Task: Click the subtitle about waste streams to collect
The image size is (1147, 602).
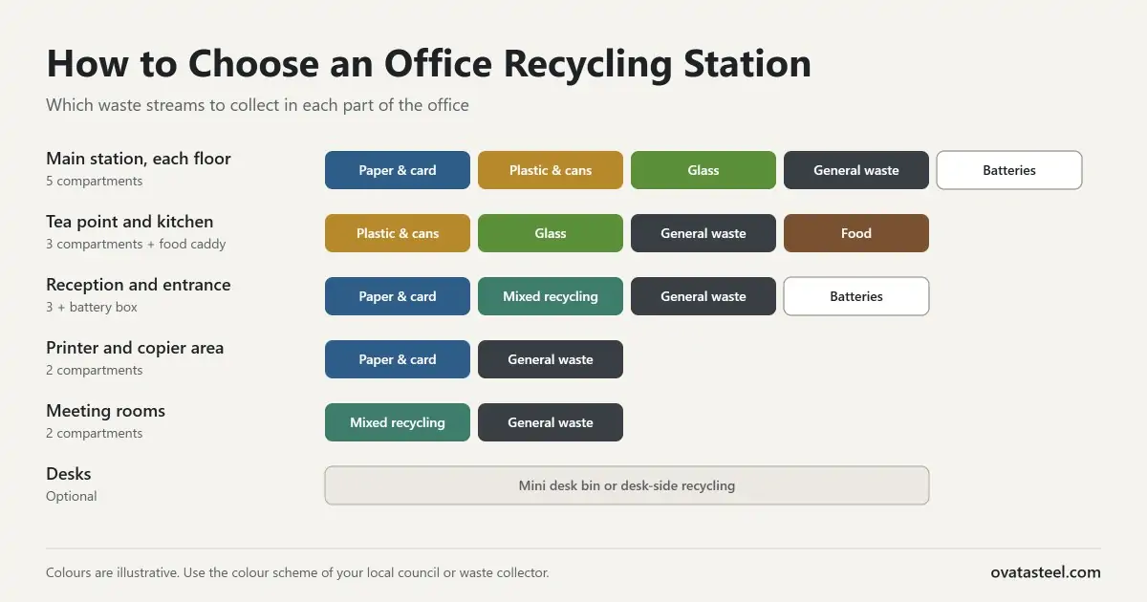Action: (257, 105)
